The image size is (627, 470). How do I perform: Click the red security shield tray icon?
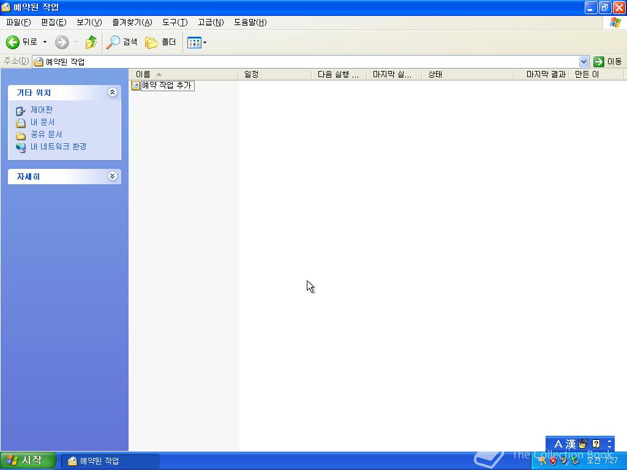tap(553, 461)
